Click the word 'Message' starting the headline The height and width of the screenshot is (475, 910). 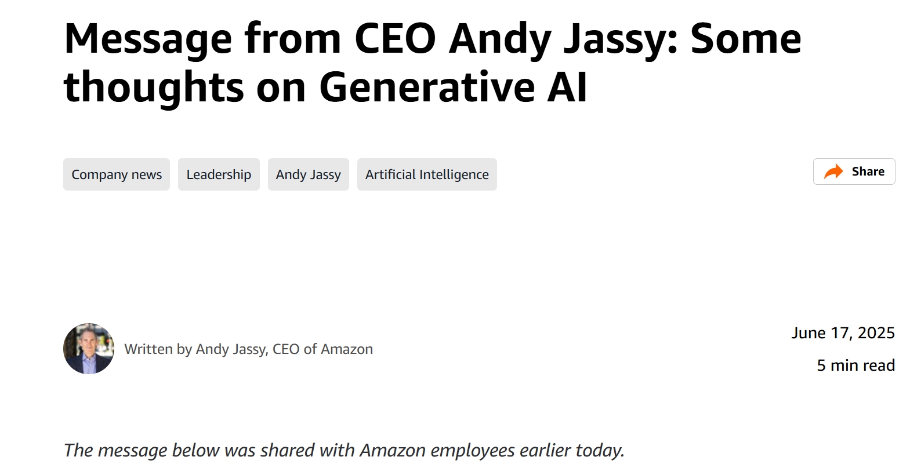(x=148, y=40)
